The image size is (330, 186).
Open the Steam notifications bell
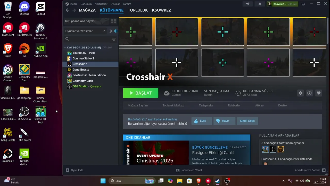click(260, 4)
